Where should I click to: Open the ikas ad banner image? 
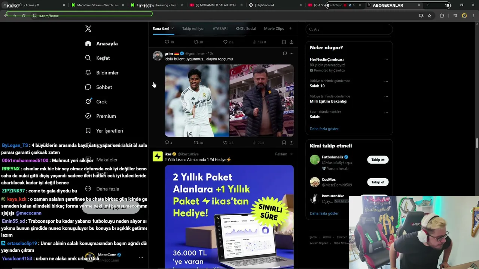tap(229, 217)
